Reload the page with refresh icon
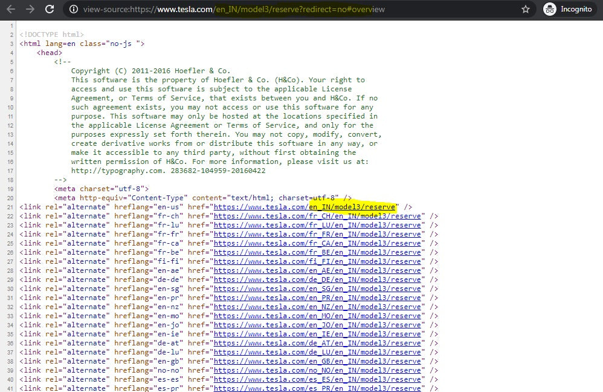 [49, 9]
